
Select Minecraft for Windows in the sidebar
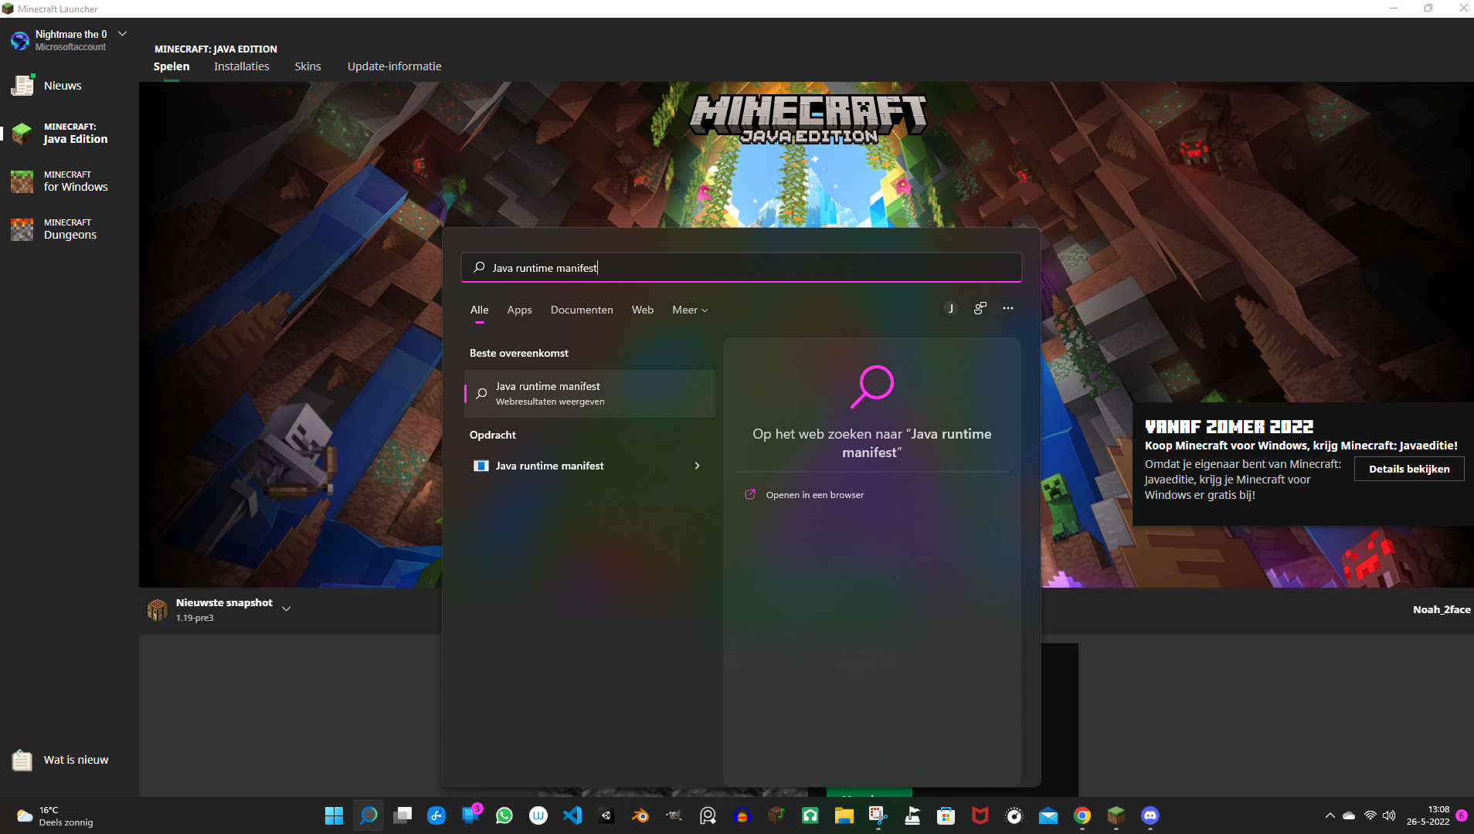tap(60, 181)
